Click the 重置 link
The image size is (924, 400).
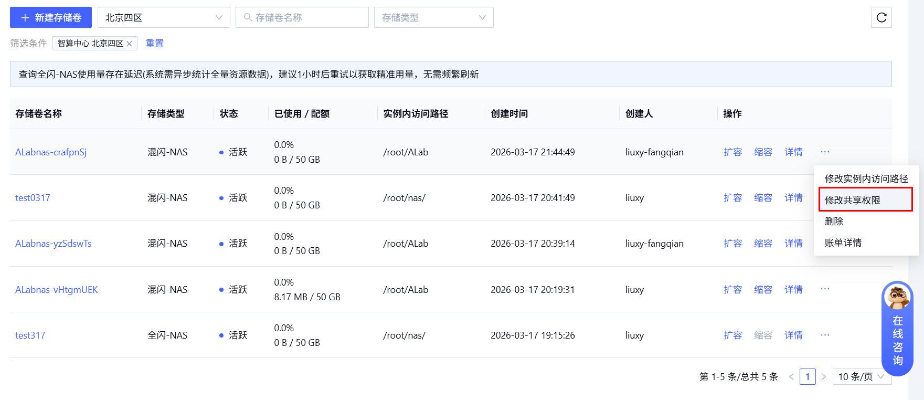(x=154, y=43)
